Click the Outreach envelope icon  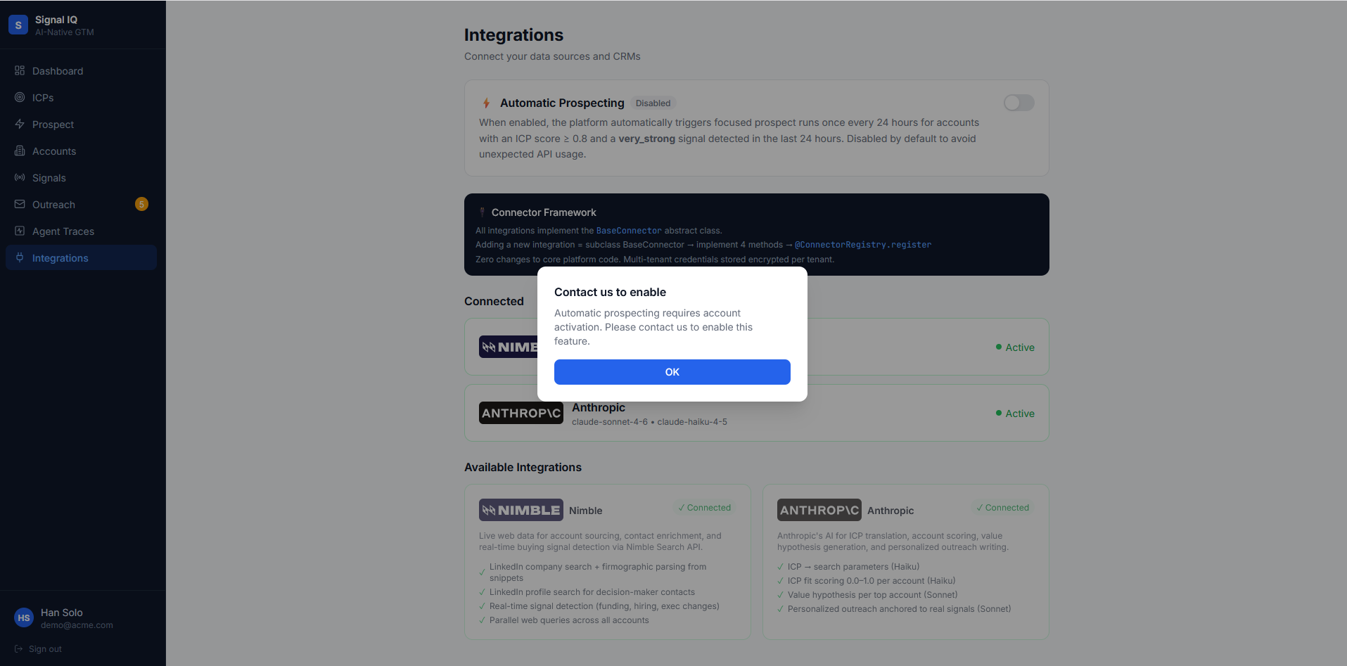[20, 204]
